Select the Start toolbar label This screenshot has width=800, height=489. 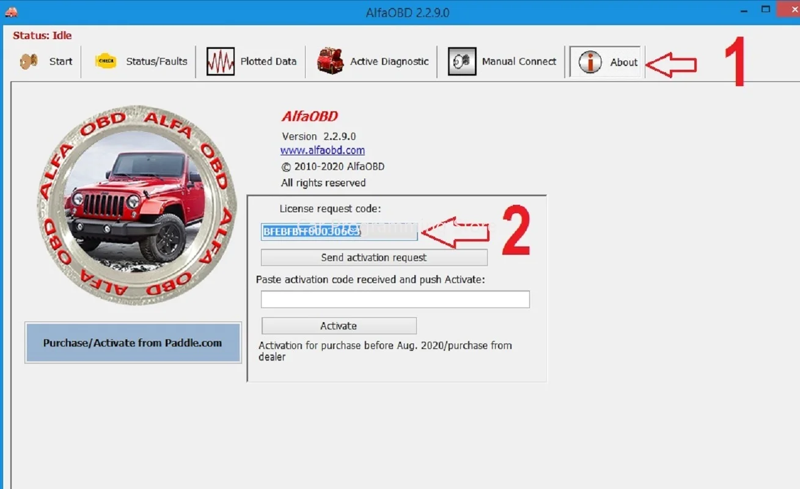coord(61,61)
